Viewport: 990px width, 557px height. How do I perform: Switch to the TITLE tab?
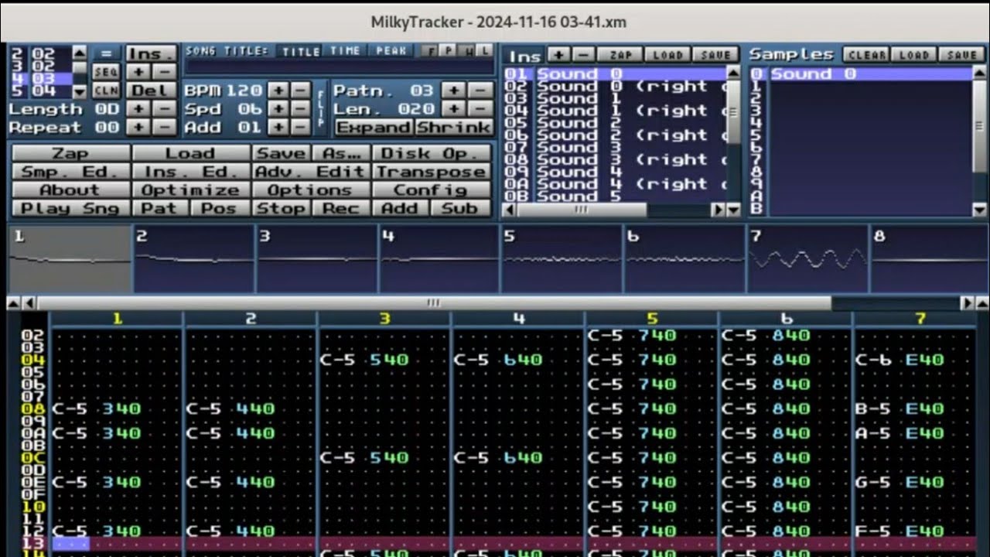click(300, 51)
